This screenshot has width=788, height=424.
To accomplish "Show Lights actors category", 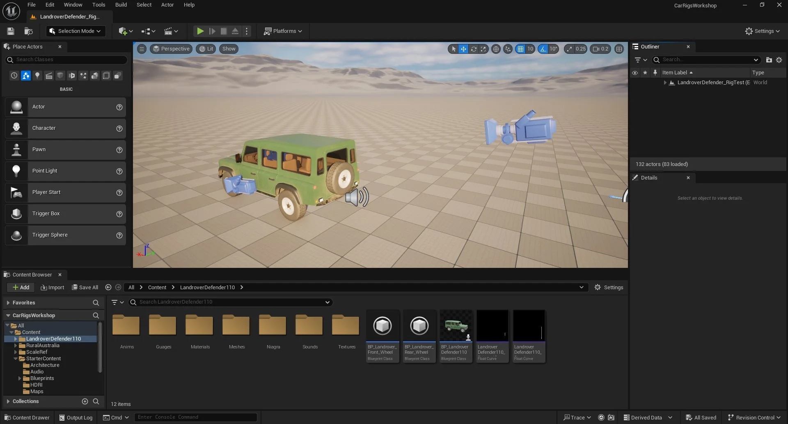I will click(x=37, y=76).
